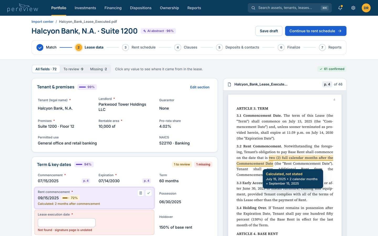Filter to To review · 9 fields

coord(73,69)
